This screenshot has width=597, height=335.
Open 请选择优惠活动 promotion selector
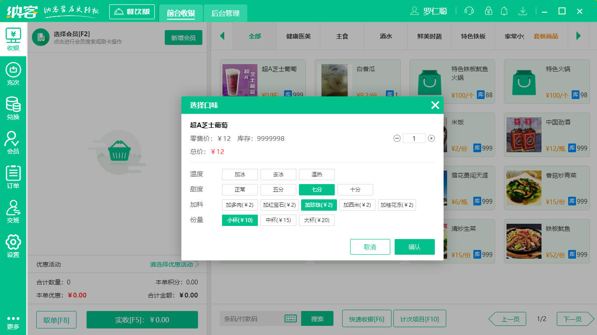[x=170, y=264]
